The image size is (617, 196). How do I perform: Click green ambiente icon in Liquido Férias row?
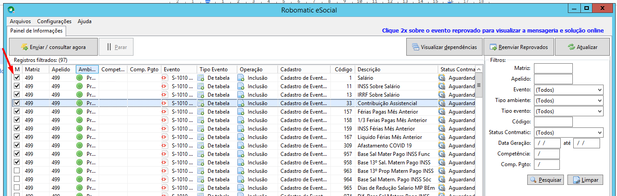(80, 137)
